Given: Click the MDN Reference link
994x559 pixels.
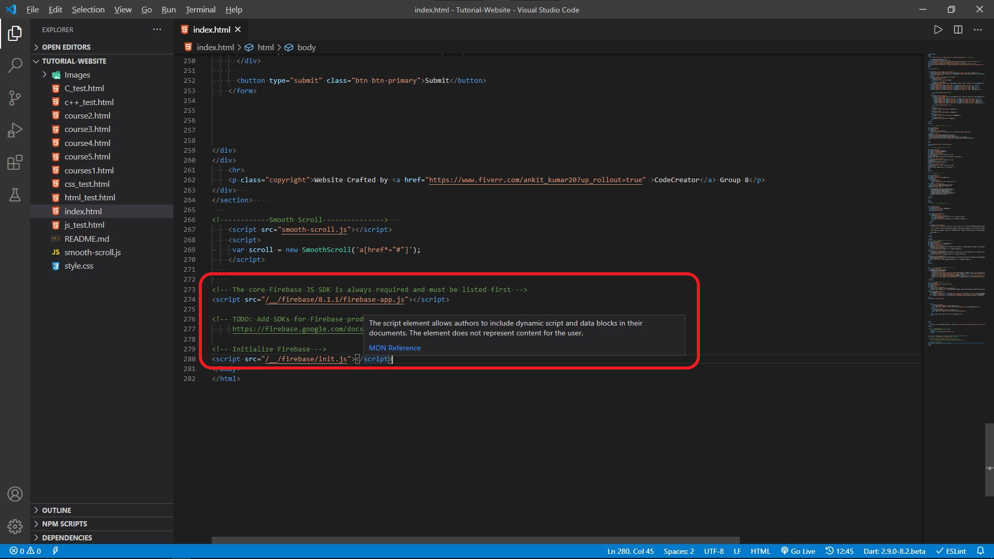Looking at the screenshot, I should tap(394, 348).
